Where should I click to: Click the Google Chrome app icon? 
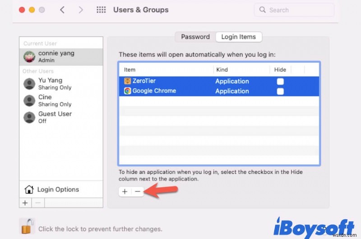[x=127, y=91]
